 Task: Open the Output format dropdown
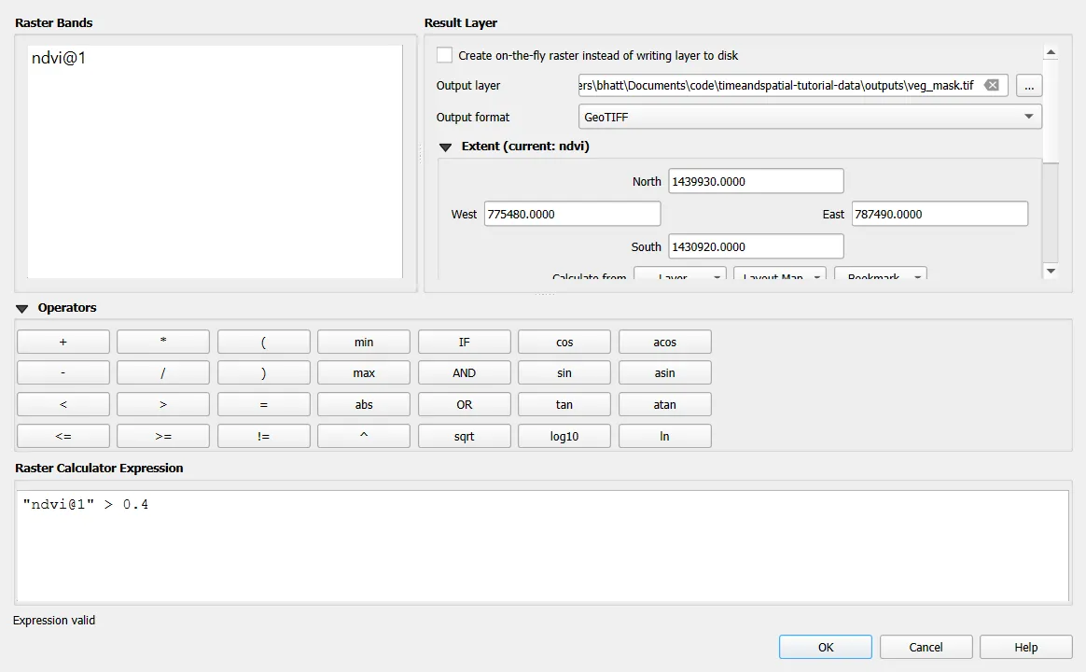[x=810, y=117]
